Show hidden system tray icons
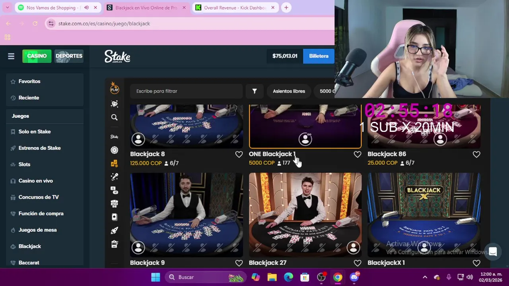The height and width of the screenshot is (286, 509). tap(425, 277)
